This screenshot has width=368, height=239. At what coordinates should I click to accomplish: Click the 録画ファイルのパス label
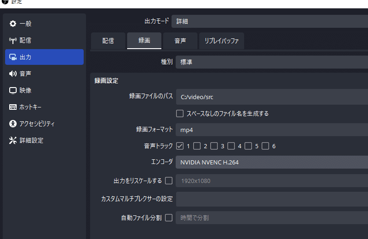[x=151, y=96]
